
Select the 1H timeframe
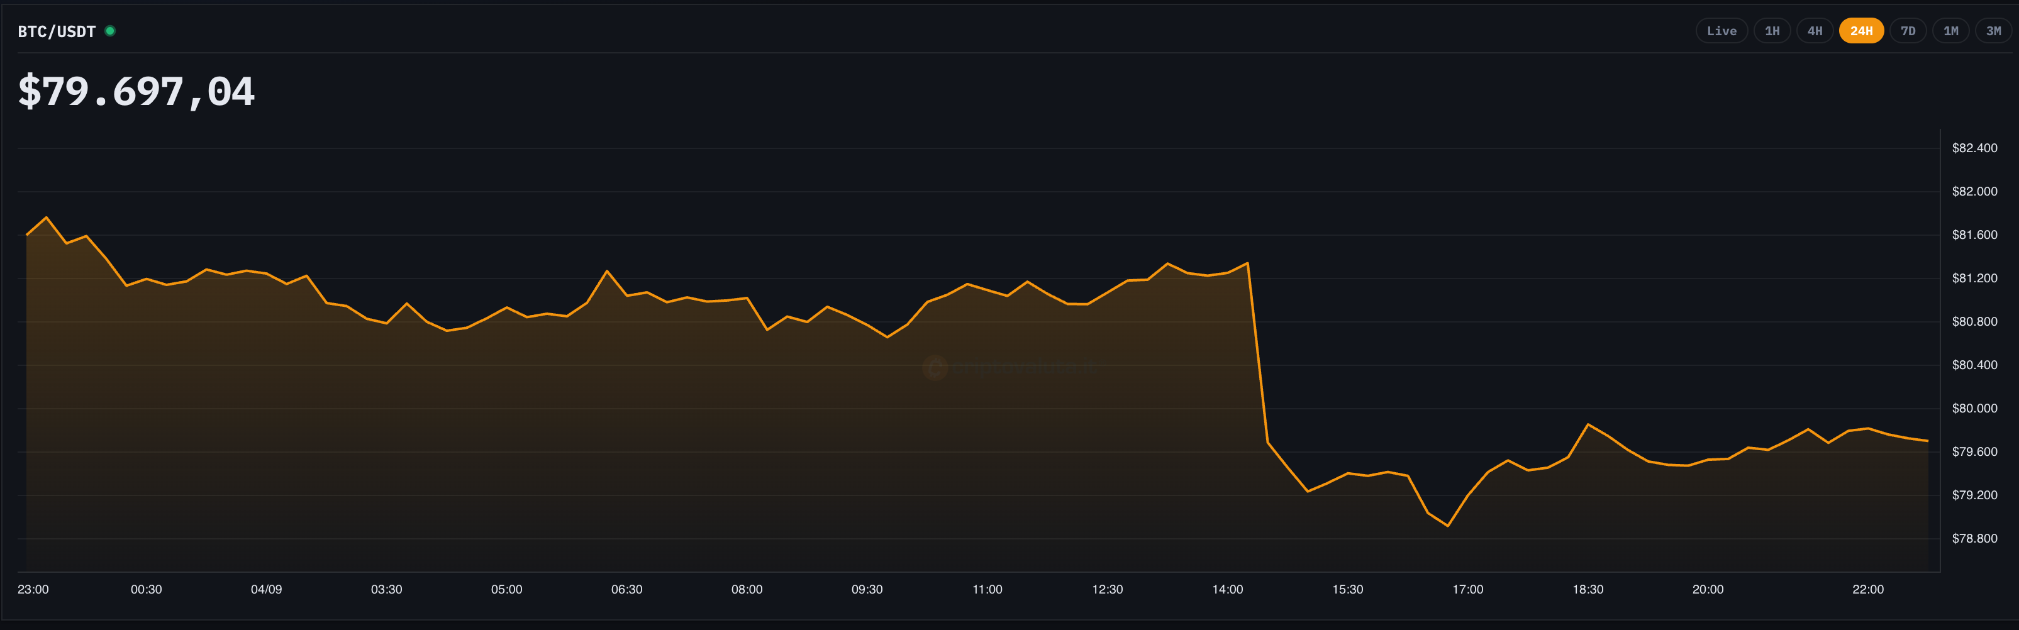point(1772,31)
